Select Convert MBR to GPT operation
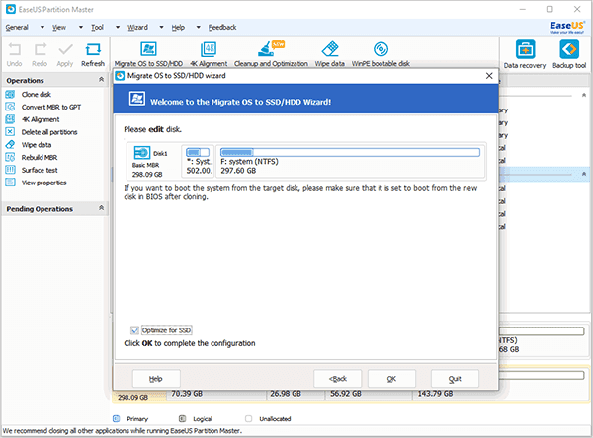The width and height of the screenshot is (593, 438). (51, 107)
